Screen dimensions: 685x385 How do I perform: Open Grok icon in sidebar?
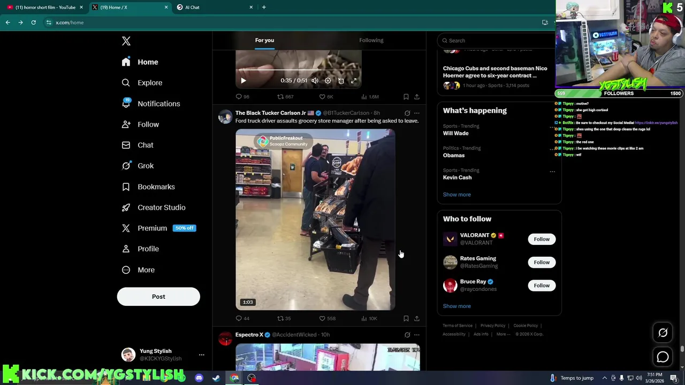tap(126, 166)
